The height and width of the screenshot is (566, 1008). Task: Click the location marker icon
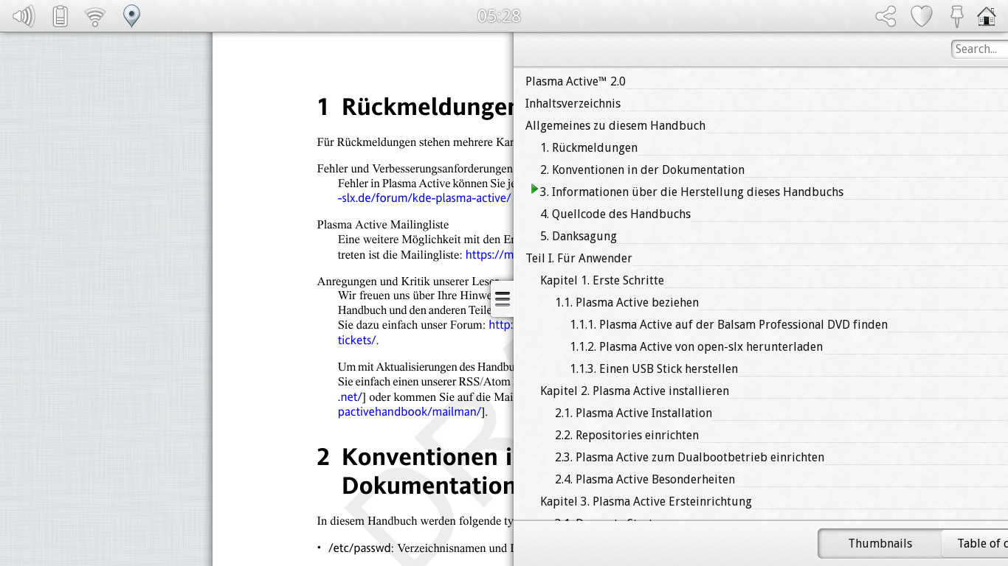pyautogui.click(x=131, y=15)
